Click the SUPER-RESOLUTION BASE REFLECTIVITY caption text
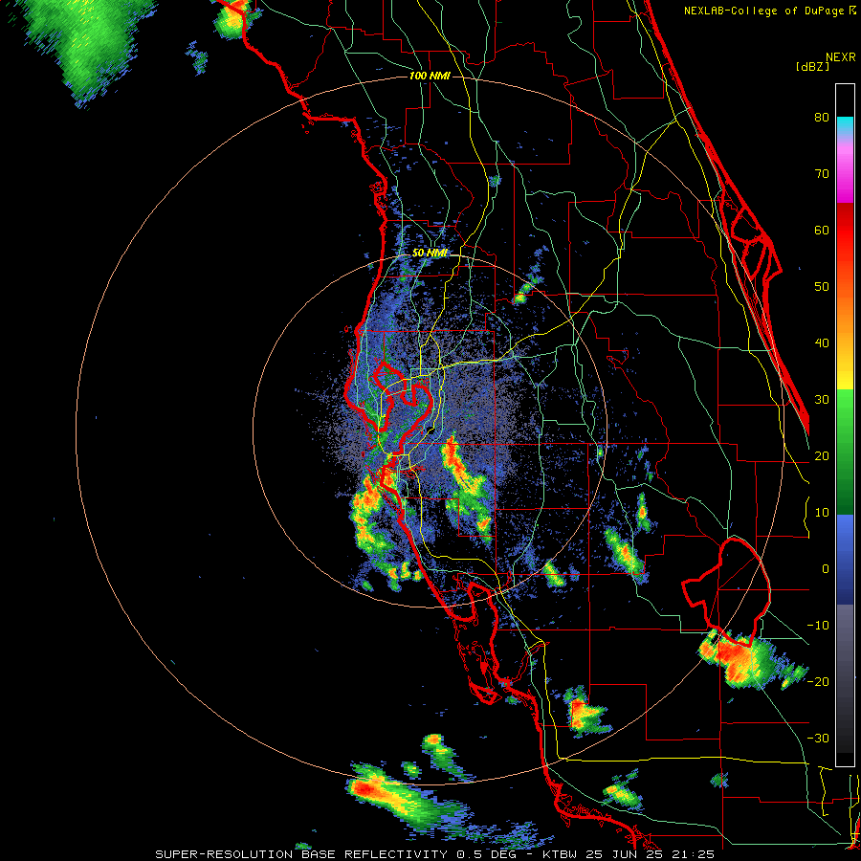The width and height of the screenshot is (861, 861). (301, 854)
